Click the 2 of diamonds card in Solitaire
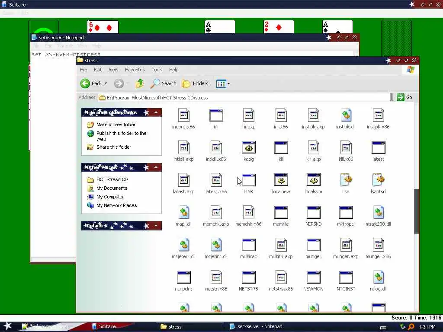Screen dimensions: 443x332 point(279,27)
